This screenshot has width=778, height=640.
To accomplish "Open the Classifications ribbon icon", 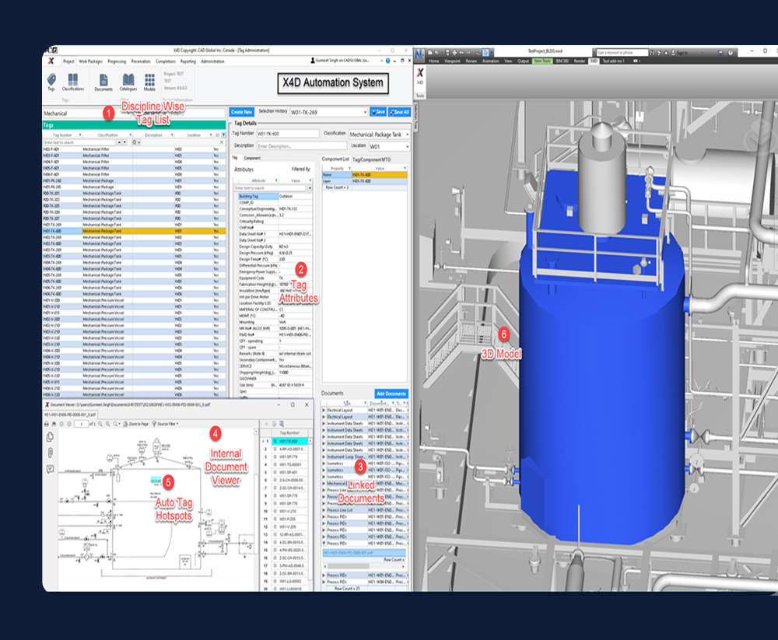I will click(72, 82).
